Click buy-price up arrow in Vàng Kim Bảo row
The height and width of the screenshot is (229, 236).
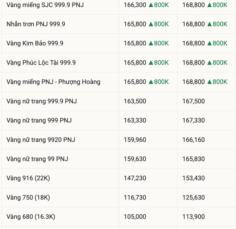pyautogui.click(x=150, y=43)
